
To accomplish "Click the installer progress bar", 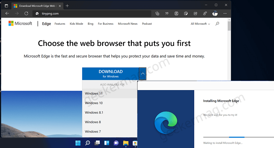I will [238, 137].
